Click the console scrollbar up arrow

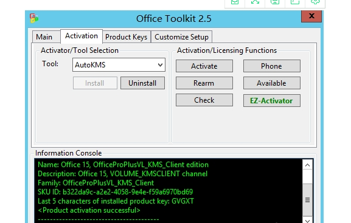tap(307, 165)
